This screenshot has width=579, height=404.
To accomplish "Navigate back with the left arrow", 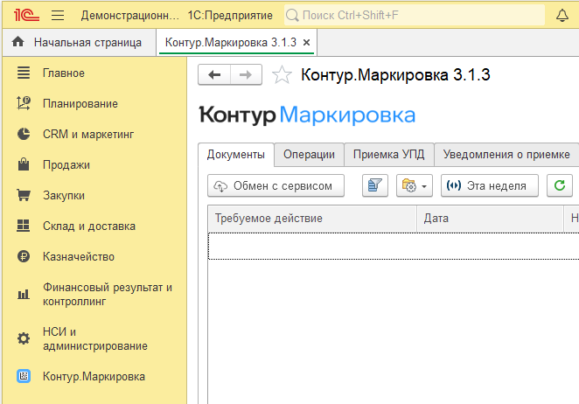I will click(214, 74).
